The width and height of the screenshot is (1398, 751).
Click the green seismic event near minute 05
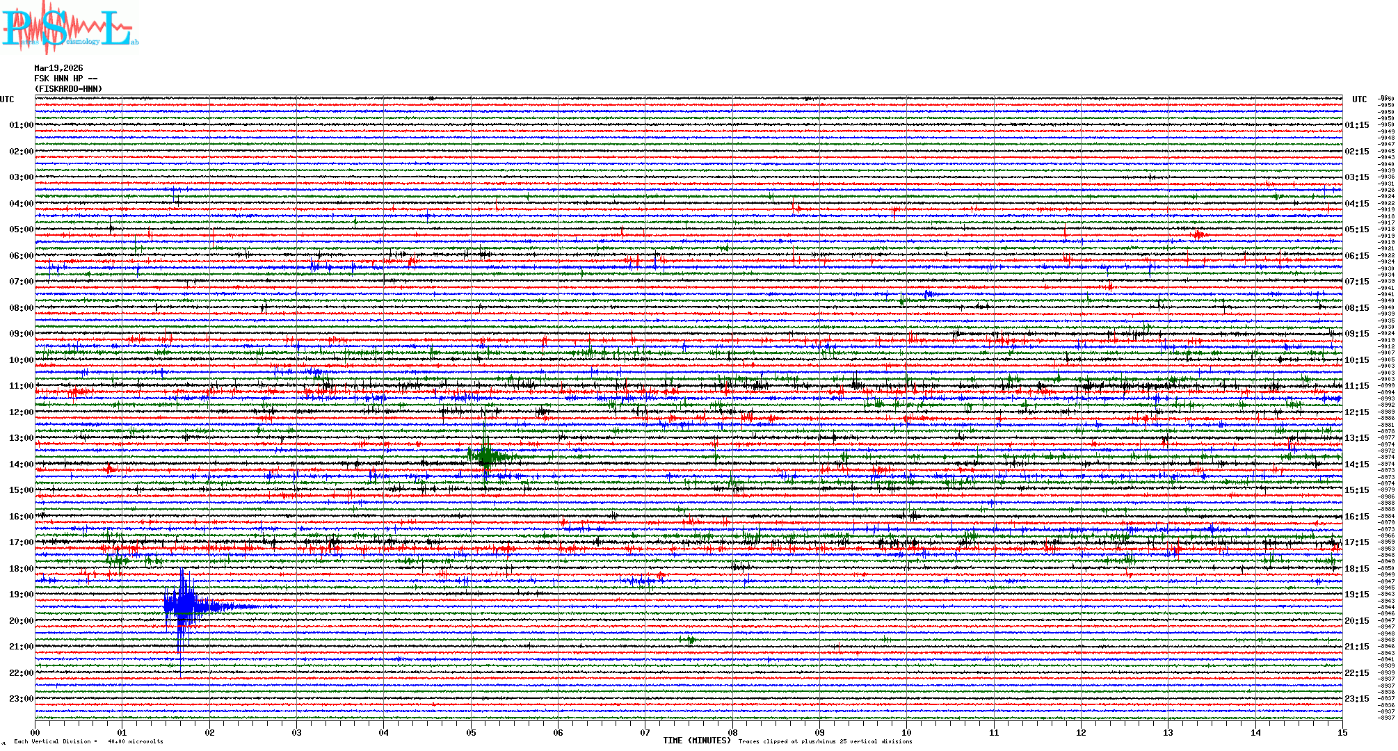[x=487, y=456]
